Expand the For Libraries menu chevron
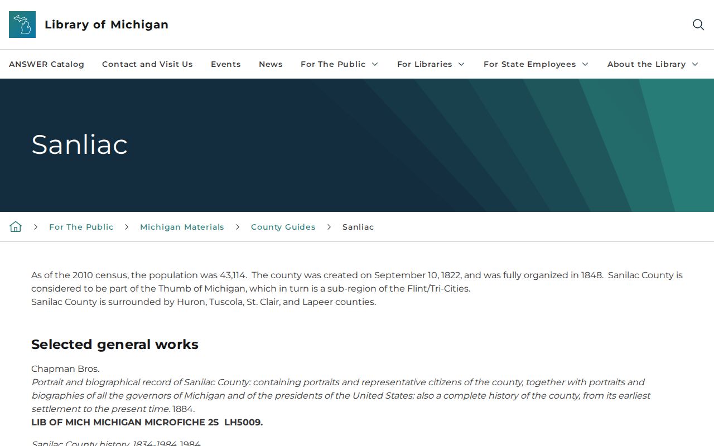 [461, 64]
